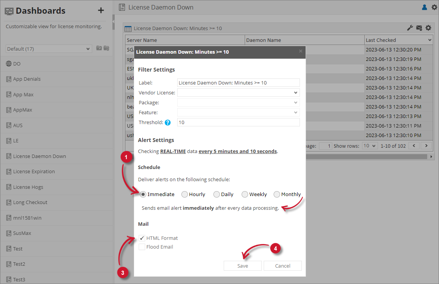Click the Dashboards header icon
This screenshot has width=439, height=284.
click(x=9, y=11)
